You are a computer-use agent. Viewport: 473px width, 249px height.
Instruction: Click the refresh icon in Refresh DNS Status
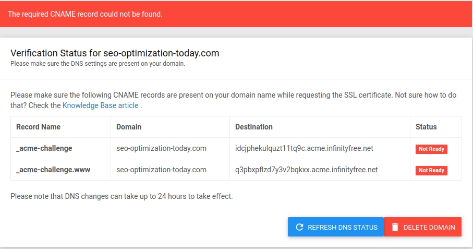point(299,227)
